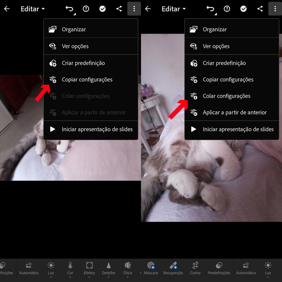Open Luz panel on left toolbar

(51, 268)
